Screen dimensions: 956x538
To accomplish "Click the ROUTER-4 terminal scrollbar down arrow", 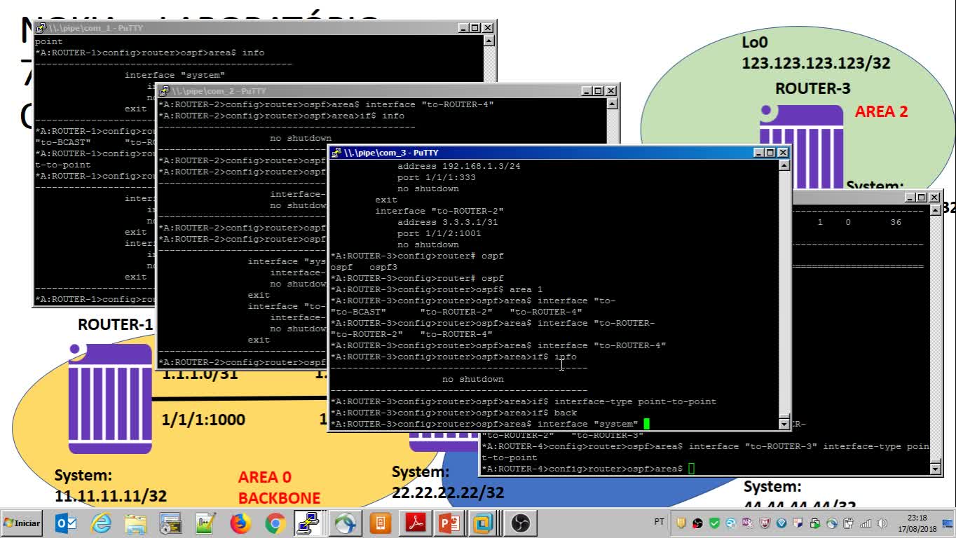I will point(935,468).
